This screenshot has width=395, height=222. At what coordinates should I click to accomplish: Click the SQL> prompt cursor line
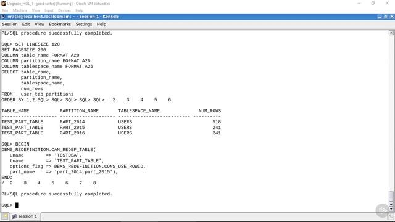[x=10, y=205]
